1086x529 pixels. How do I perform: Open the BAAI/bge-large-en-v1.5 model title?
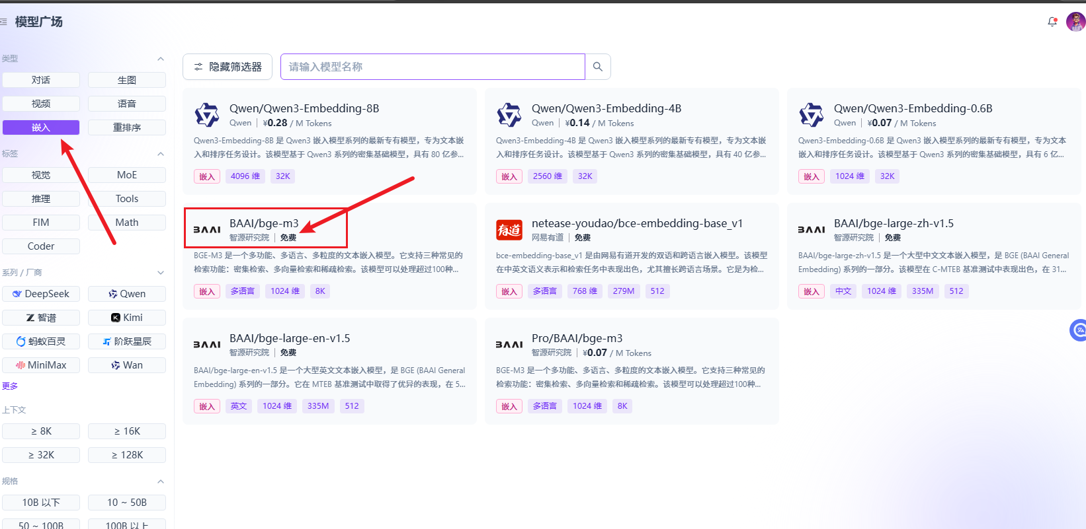[x=290, y=338]
